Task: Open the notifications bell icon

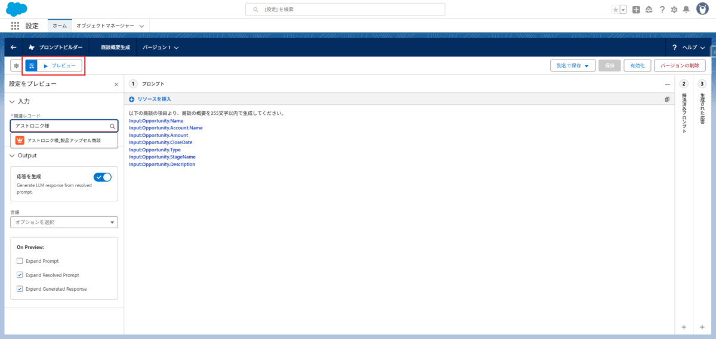Action: point(686,10)
